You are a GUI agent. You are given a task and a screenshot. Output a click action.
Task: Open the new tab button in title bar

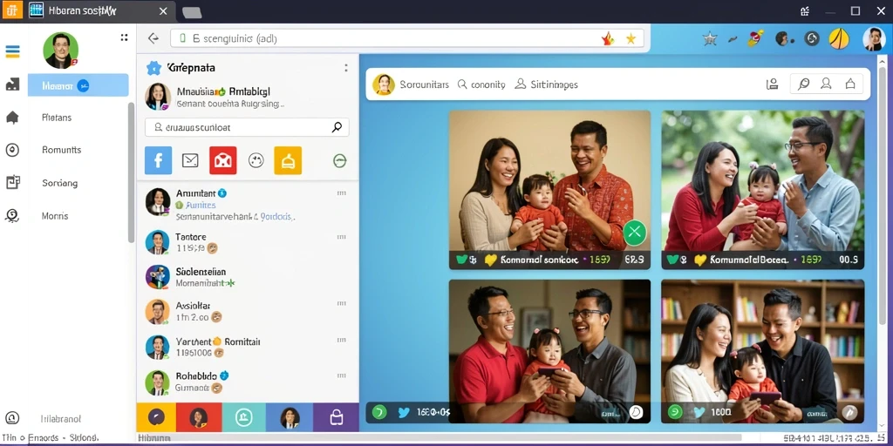click(192, 12)
